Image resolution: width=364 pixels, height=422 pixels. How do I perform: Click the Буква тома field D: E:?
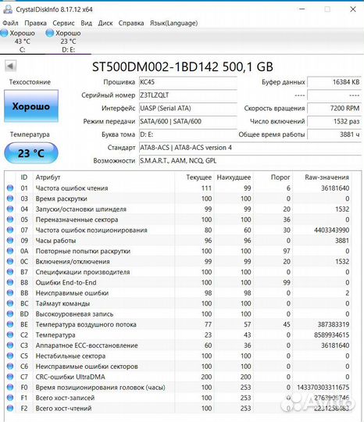188,134
